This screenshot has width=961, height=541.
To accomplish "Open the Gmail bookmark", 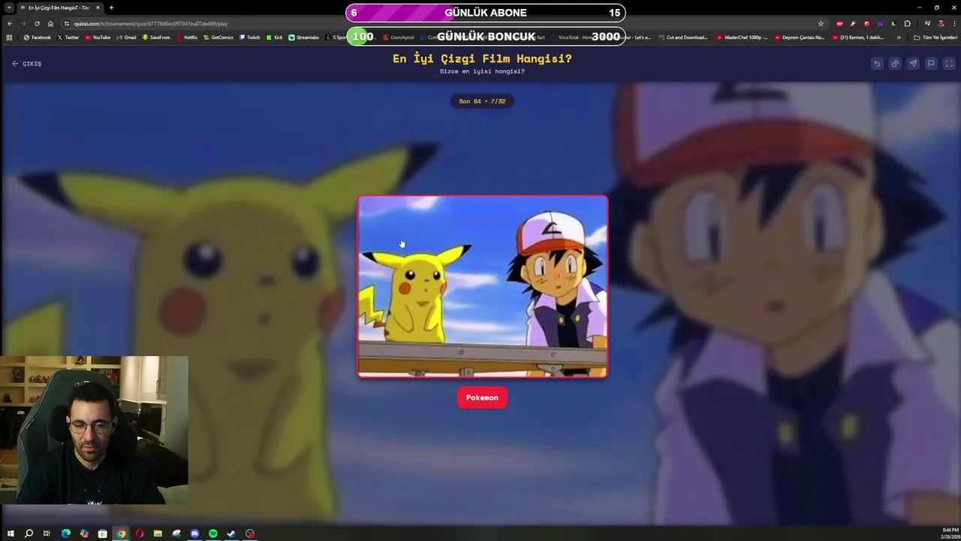I will point(127,37).
